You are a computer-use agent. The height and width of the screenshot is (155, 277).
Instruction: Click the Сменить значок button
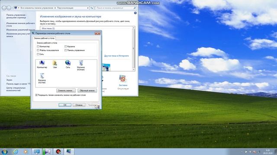(x=66, y=91)
